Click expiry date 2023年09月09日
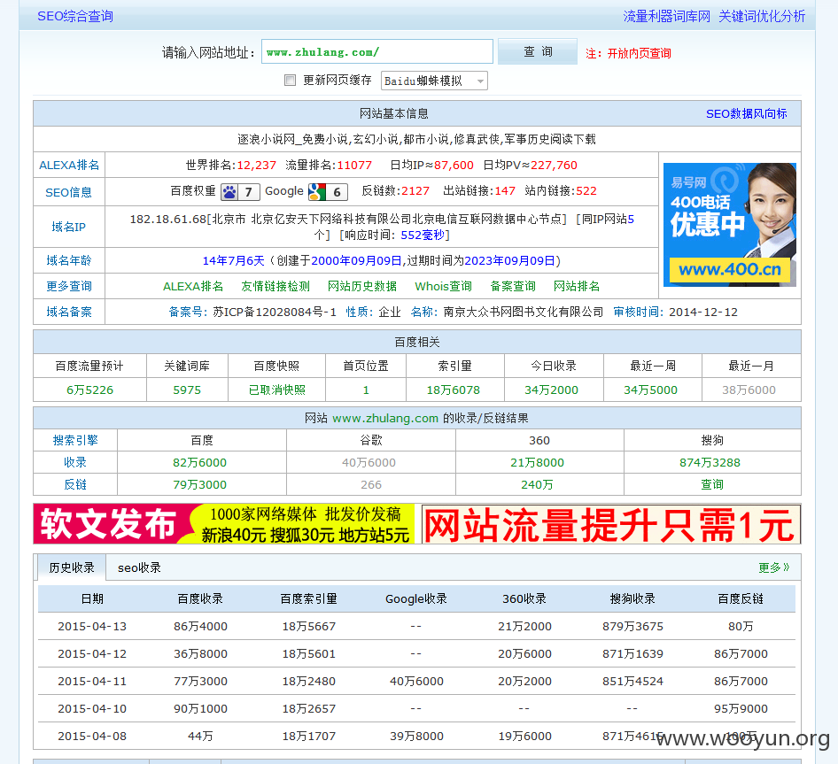 click(x=510, y=261)
